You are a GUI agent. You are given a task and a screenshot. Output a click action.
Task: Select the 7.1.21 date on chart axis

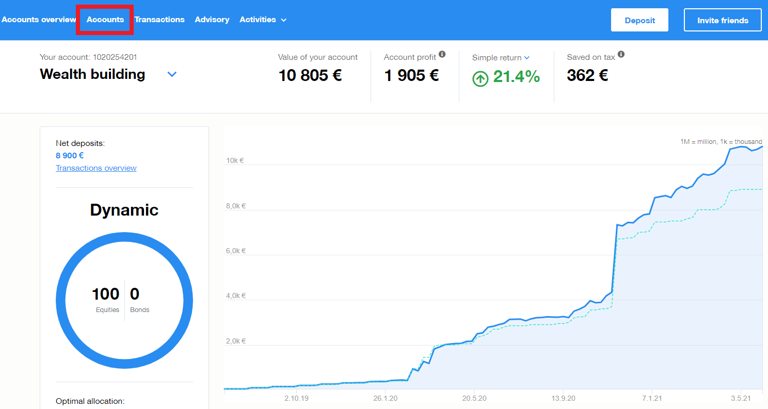(x=652, y=398)
